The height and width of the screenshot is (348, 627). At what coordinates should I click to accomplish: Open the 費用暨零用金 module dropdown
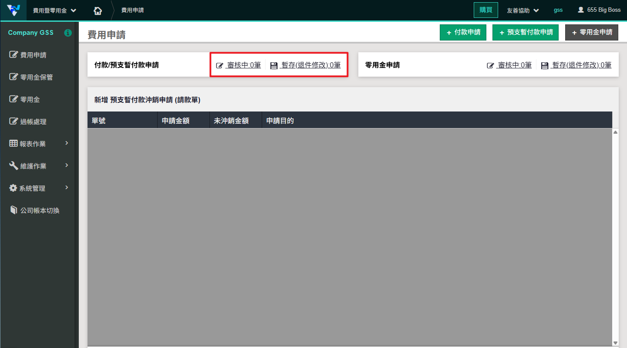pos(54,10)
